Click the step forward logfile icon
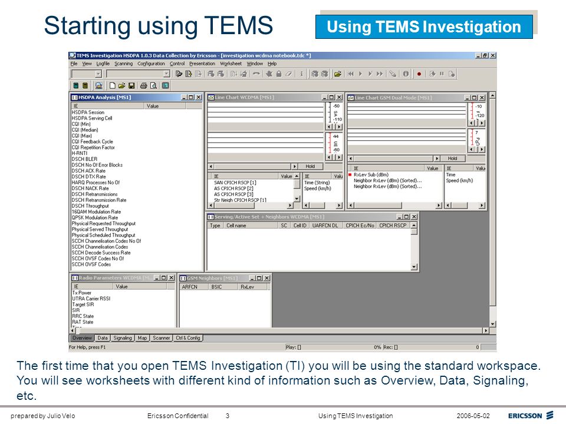566x424 pixels. pyautogui.click(x=370, y=74)
